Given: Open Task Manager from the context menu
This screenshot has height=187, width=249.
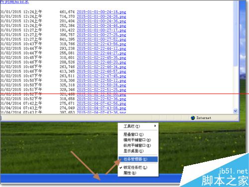Looking at the screenshot, I should tap(138, 159).
